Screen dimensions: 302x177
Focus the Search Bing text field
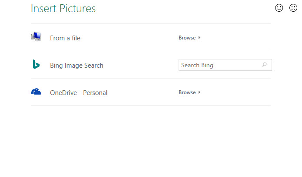(x=220, y=65)
